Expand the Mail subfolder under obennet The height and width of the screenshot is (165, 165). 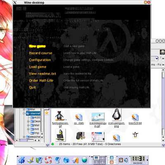28,125
